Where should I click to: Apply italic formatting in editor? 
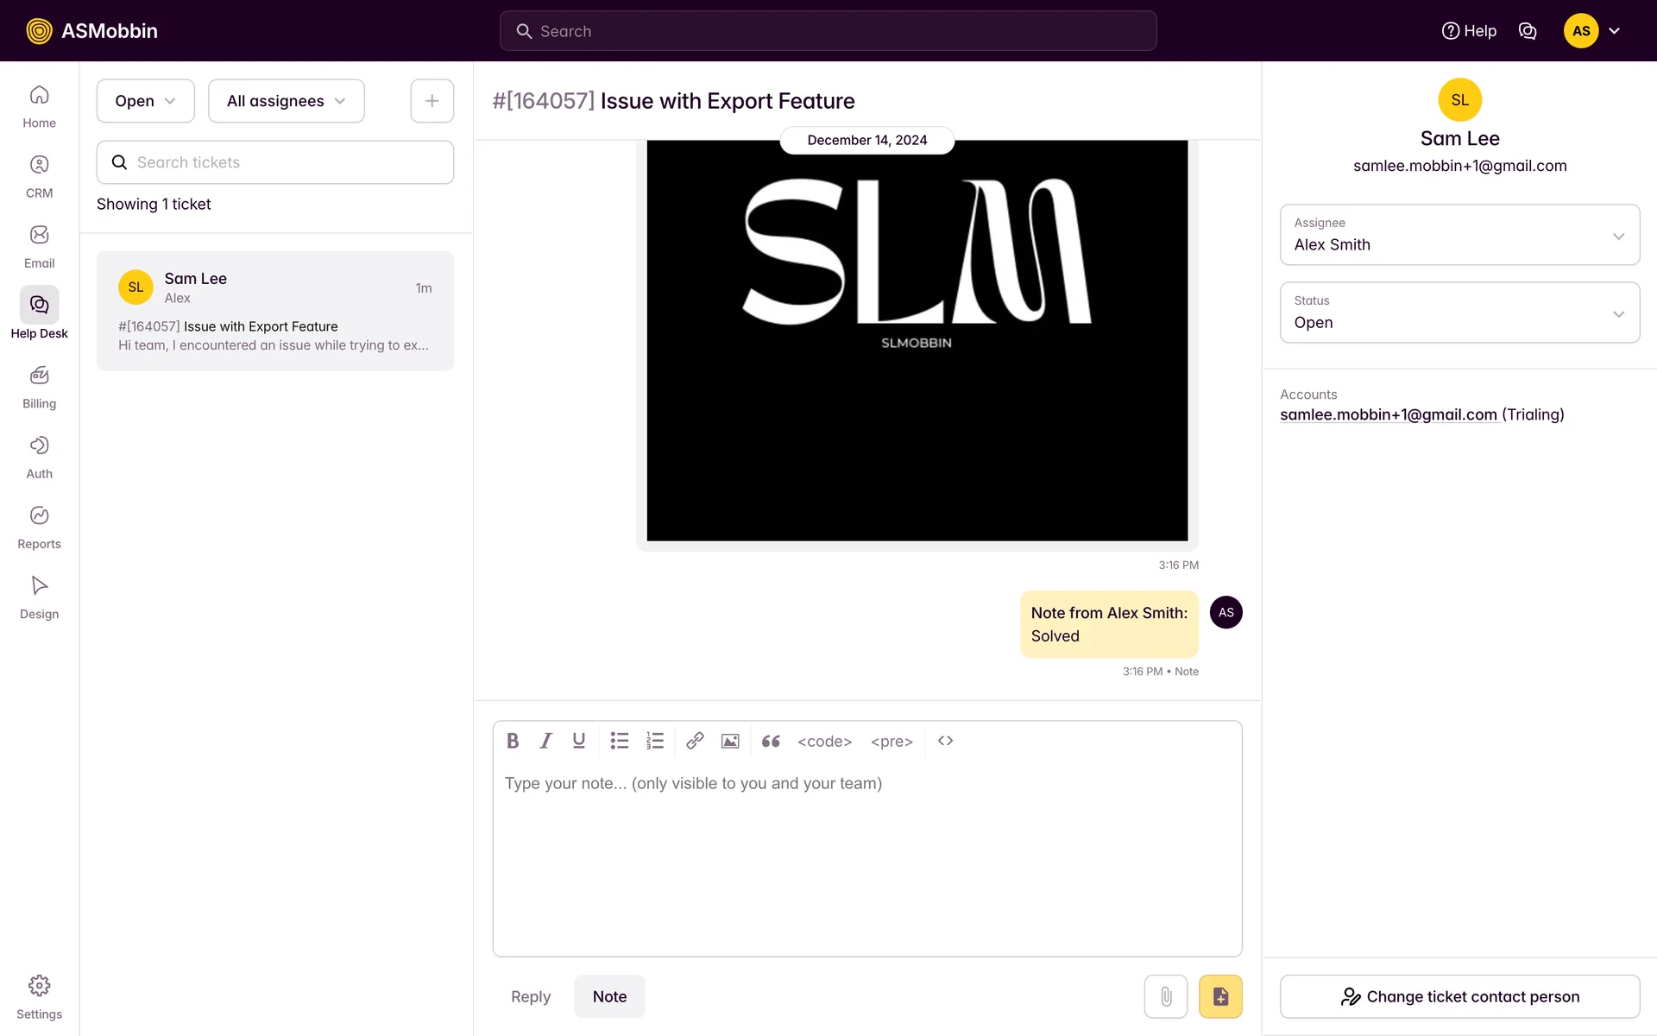pos(545,741)
